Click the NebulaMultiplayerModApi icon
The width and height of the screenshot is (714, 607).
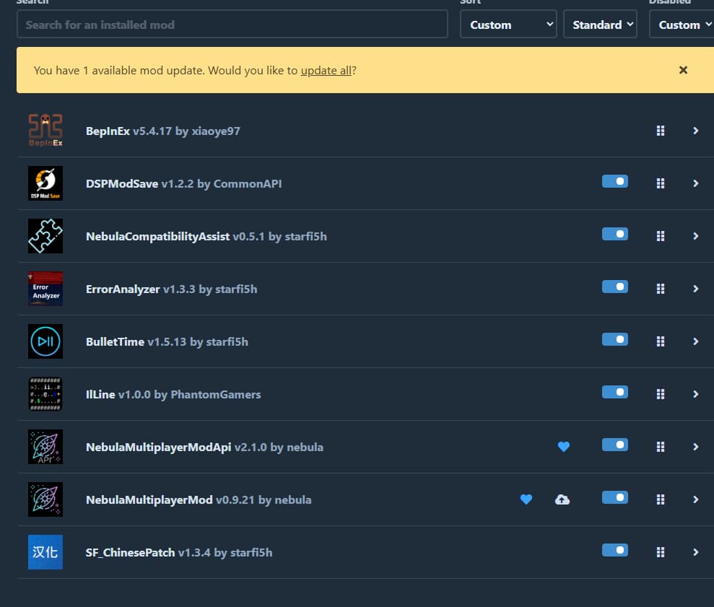[x=45, y=447]
